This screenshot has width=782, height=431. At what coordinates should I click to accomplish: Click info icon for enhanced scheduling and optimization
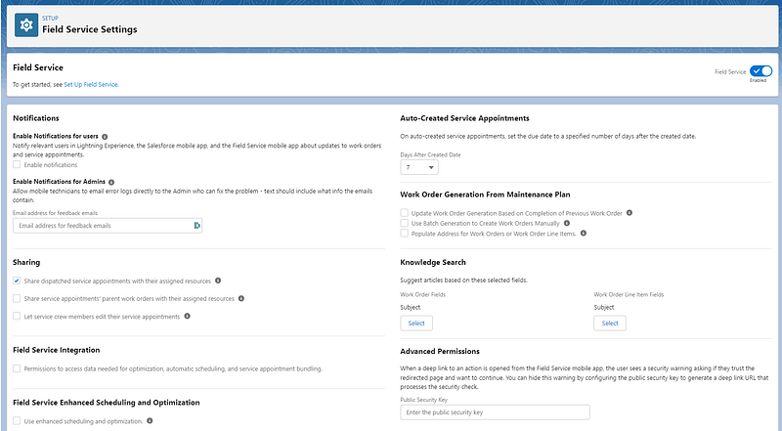click(x=151, y=421)
